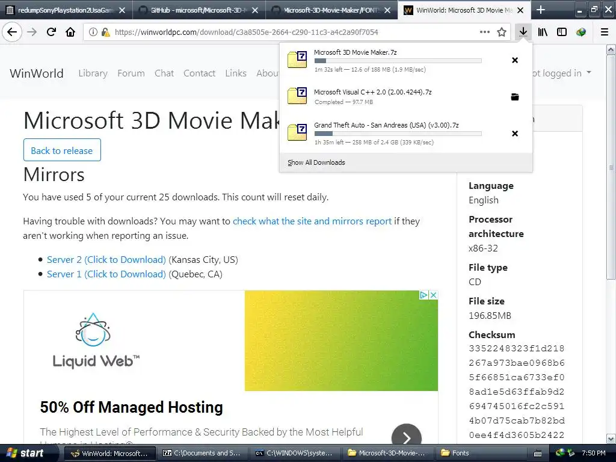Image resolution: width=616 pixels, height=462 pixels.
Task: Click the WinWorld site logo link
Action: pos(37,73)
